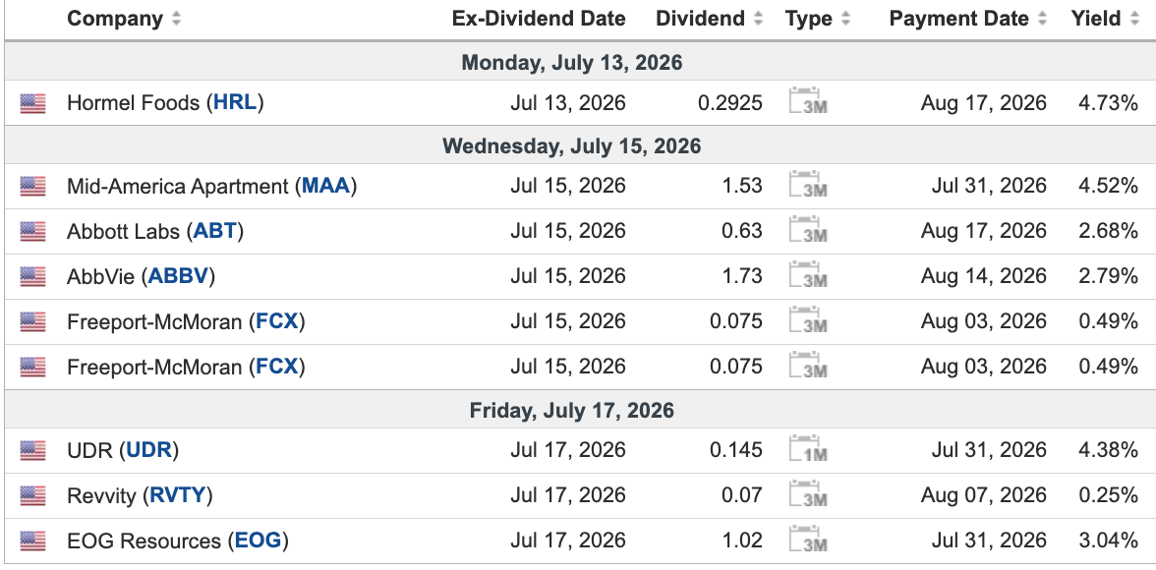
Task: Open the HRL ticker link
Action: pos(235,102)
